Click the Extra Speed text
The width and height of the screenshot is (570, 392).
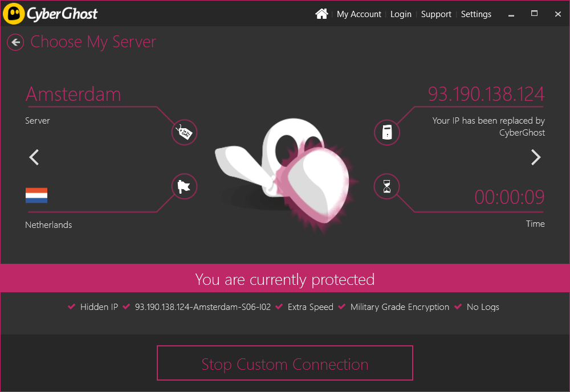pos(311,307)
